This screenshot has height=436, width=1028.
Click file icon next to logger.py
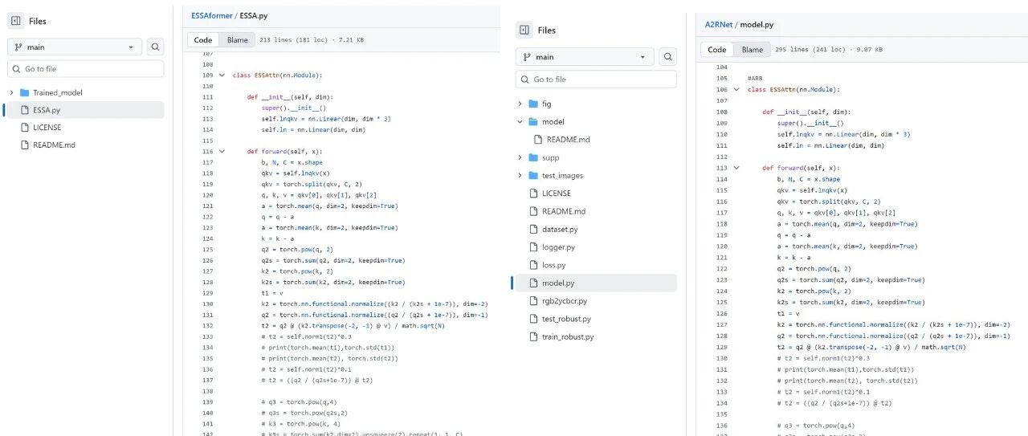[533, 247]
